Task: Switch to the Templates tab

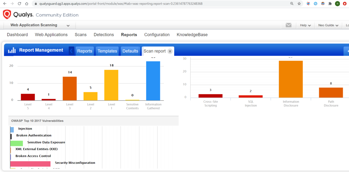Action: click(x=107, y=51)
